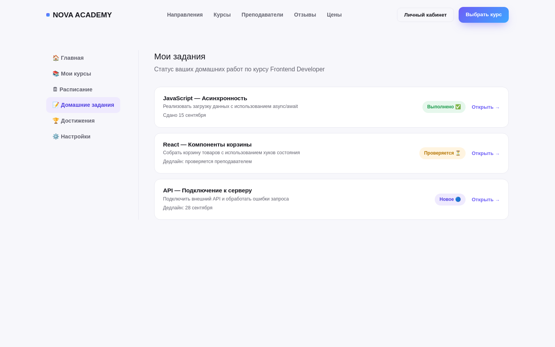The image size is (555, 347).
Task: Click the text Сдано 15 сентября
Action: pos(185,115)
